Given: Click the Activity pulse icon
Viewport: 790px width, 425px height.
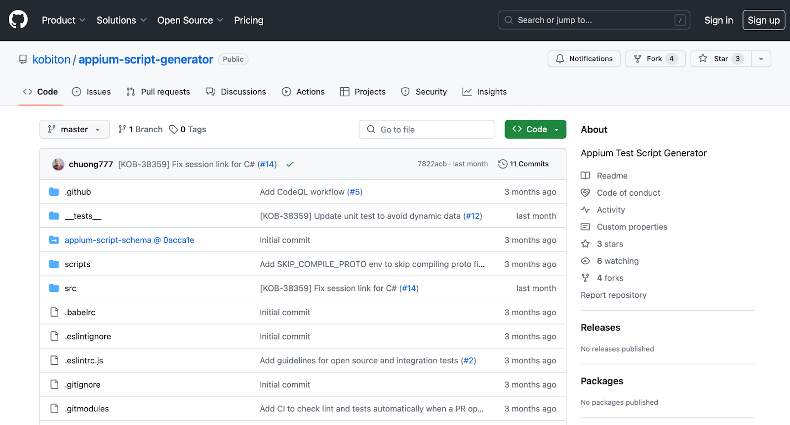Looking at the screenshot, I should tap(585, 210).
